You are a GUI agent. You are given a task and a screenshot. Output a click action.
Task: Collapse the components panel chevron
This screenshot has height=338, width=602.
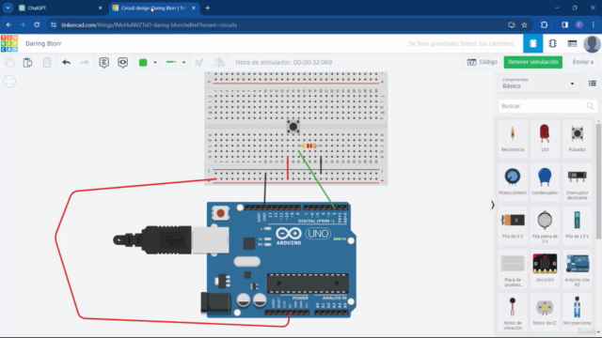tap(493, 205)
